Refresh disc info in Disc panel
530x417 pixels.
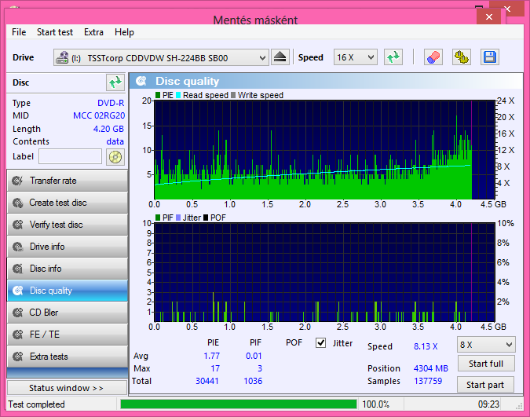click(x=115, y=82)
